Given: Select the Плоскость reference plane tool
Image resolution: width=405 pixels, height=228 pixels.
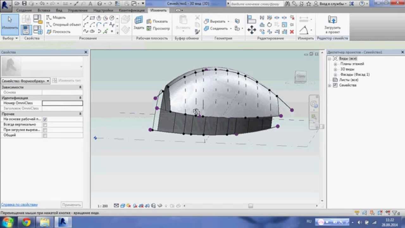Looking at the screenshot, I should coord(58,32).
